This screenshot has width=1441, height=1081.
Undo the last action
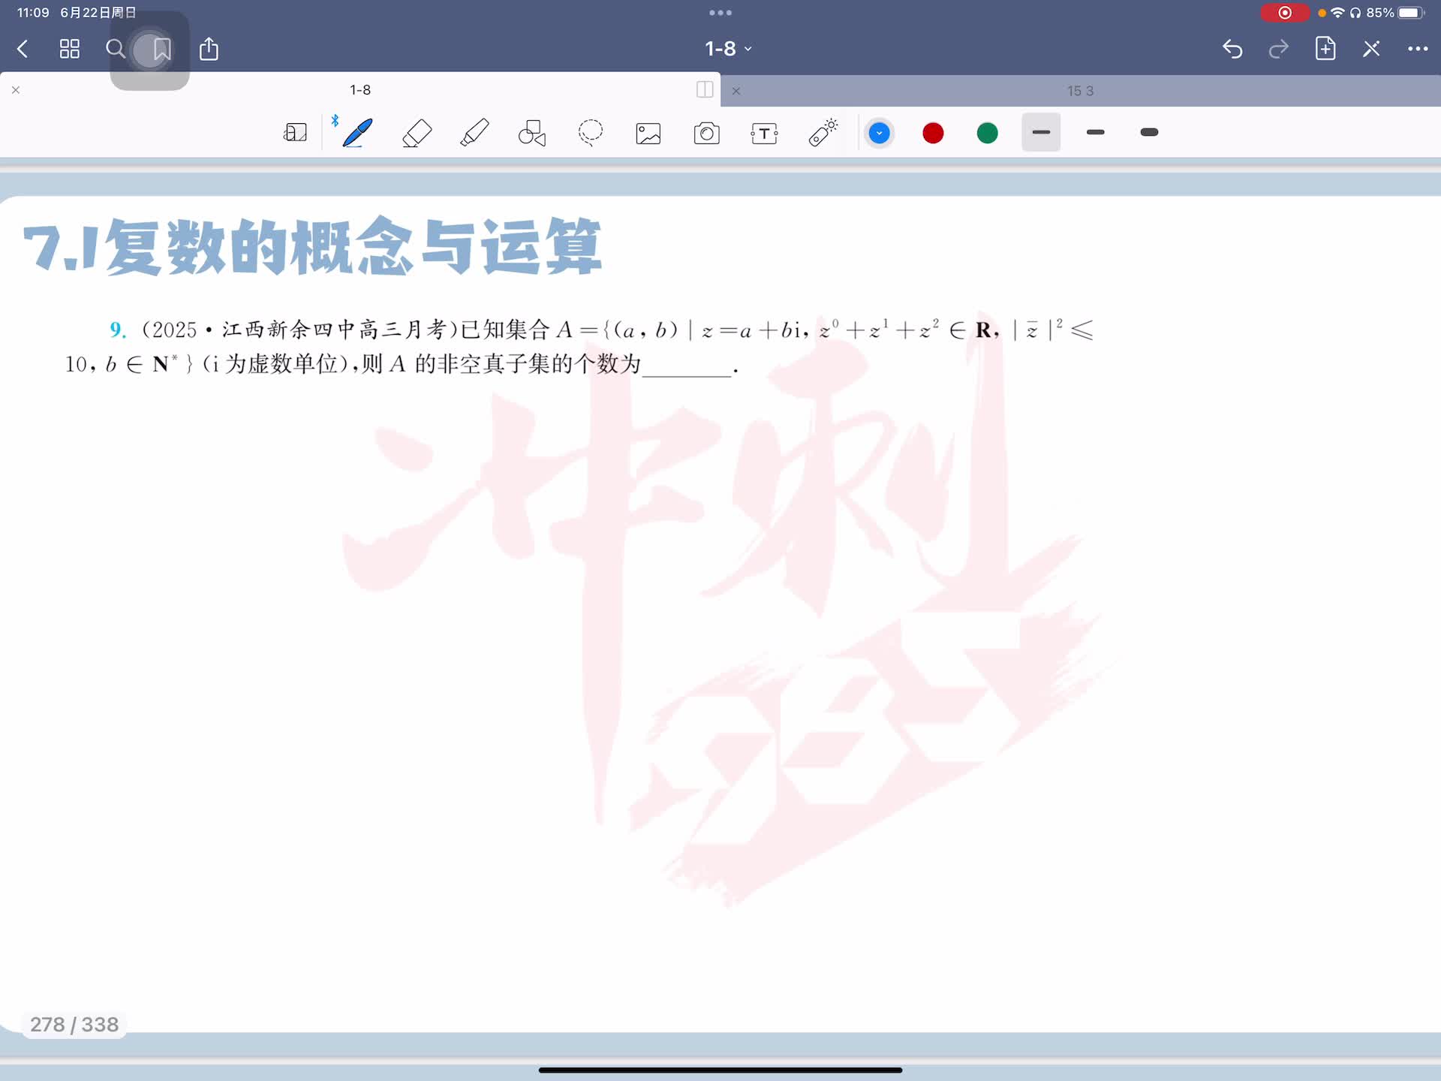1232,49
